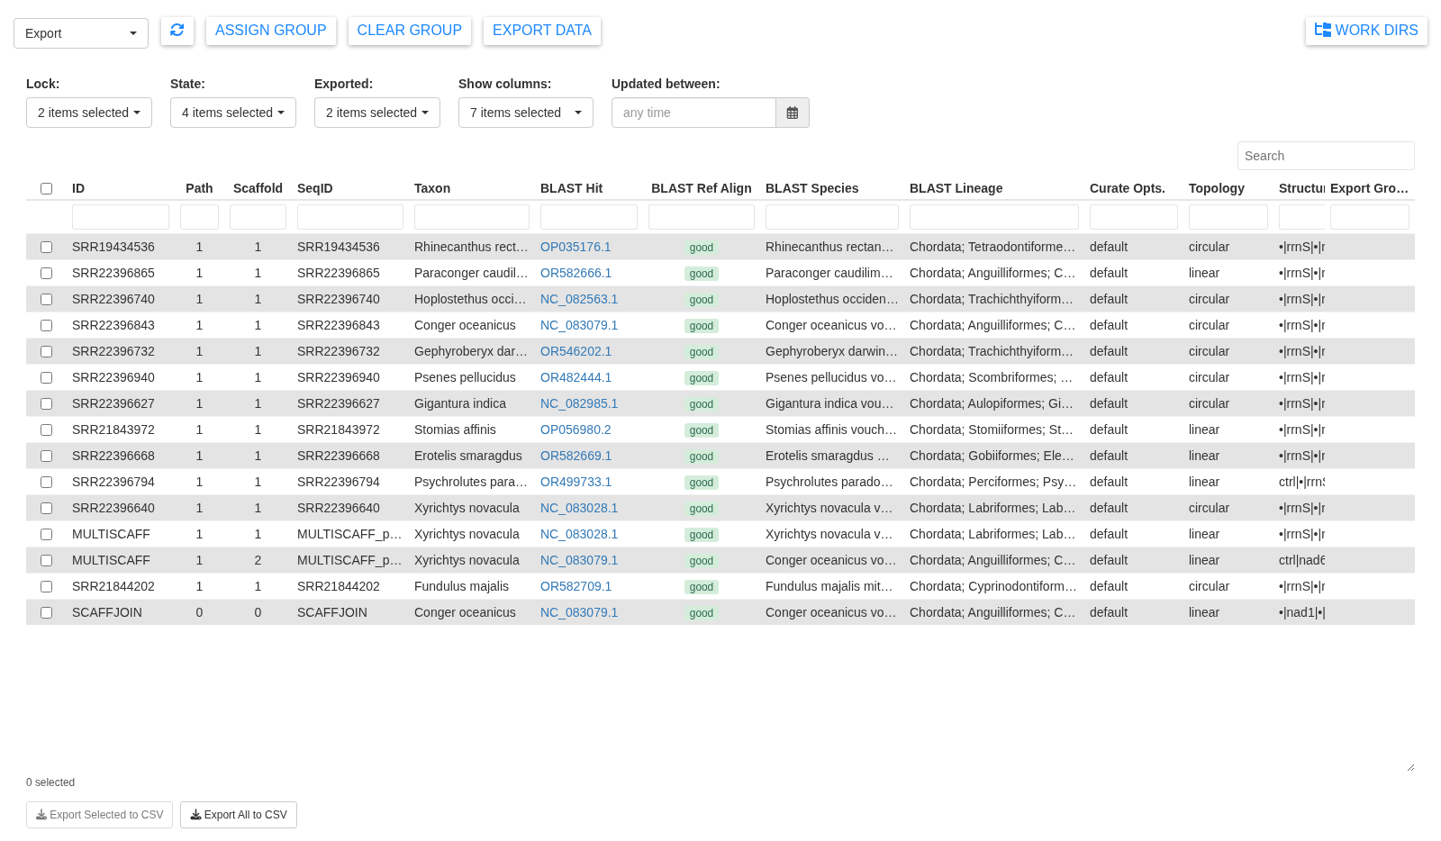Click the refresh icon button
This screenshot has width=1441, height=841.
pyautogui.click(x=177, y=31)
